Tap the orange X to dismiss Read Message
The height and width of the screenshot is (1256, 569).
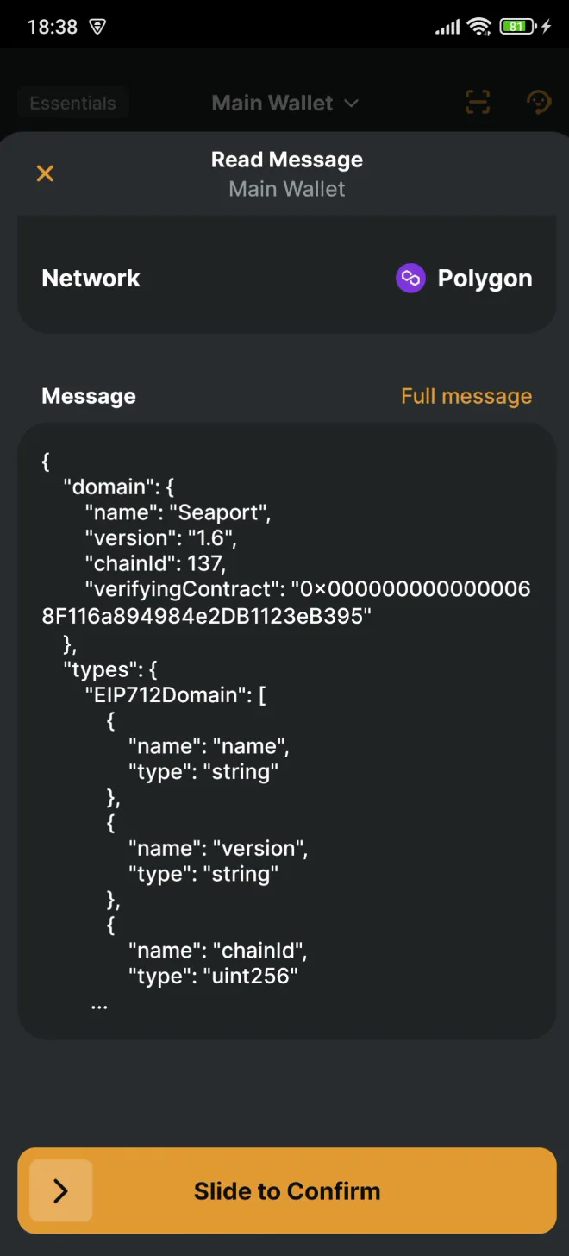pos(45,173)
